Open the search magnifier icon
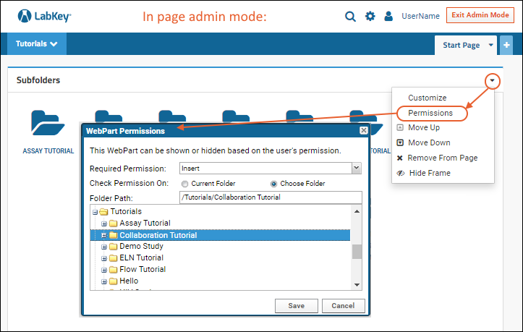 tap(350, 16)
